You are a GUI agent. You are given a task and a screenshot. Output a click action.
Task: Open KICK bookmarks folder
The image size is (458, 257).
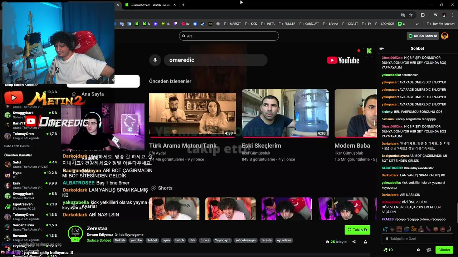tap(251, 24)
